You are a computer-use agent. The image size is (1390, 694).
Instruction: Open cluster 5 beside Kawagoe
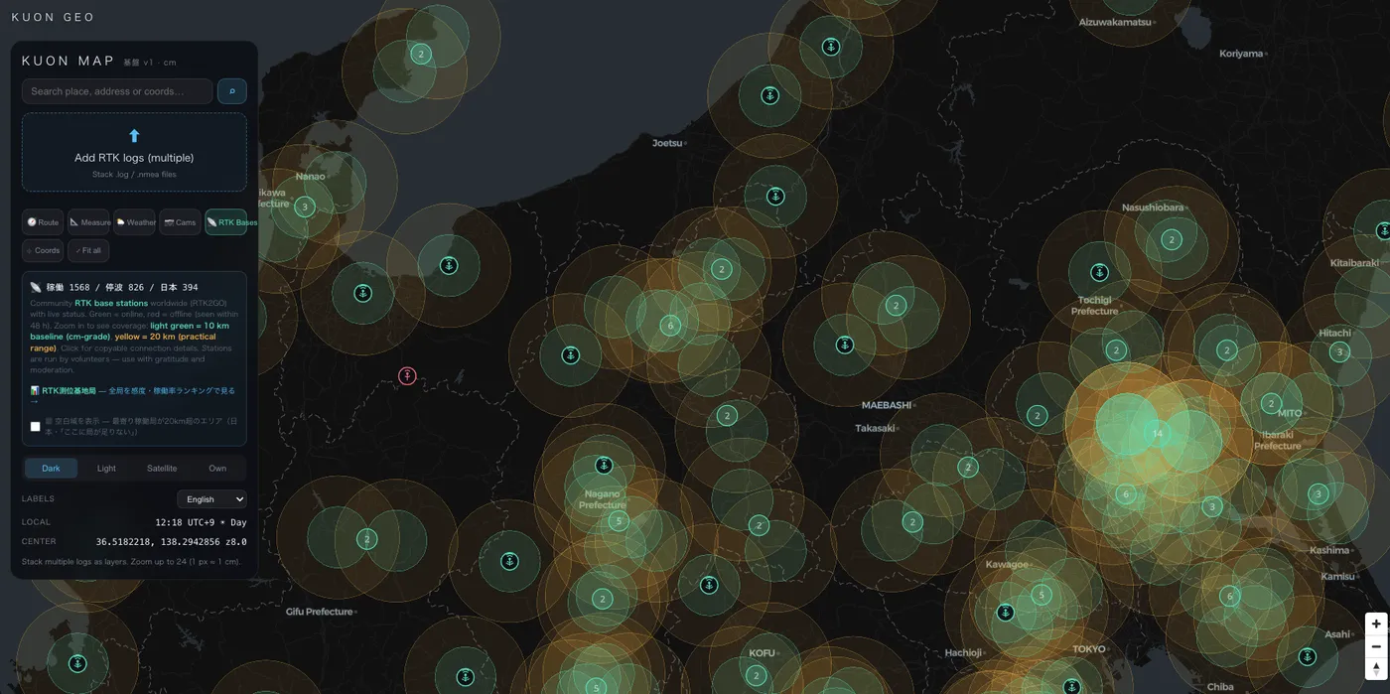[x=1041, y=595]
